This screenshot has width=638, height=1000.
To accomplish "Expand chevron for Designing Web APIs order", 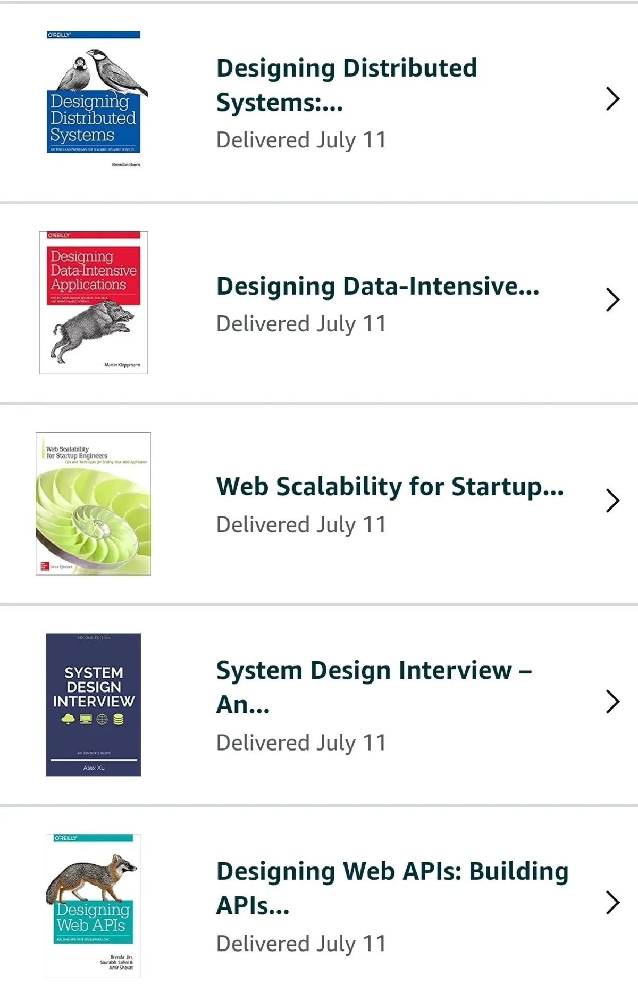I will coord(612,903).
